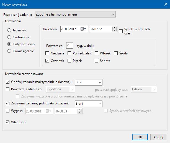Increase the start time with up arrow
This screenshot has height=143, width=170.
click(x=114, y=27)
